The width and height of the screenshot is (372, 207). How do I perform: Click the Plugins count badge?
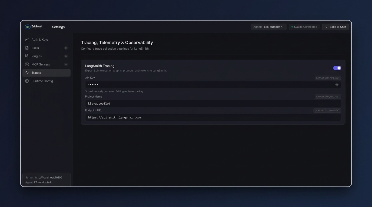pyautogui.click(x=66, y=56)
